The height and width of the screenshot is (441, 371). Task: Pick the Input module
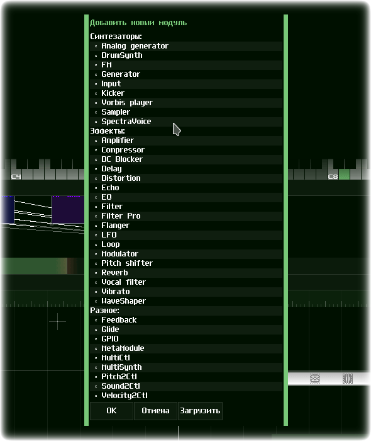tap(186, 84)
